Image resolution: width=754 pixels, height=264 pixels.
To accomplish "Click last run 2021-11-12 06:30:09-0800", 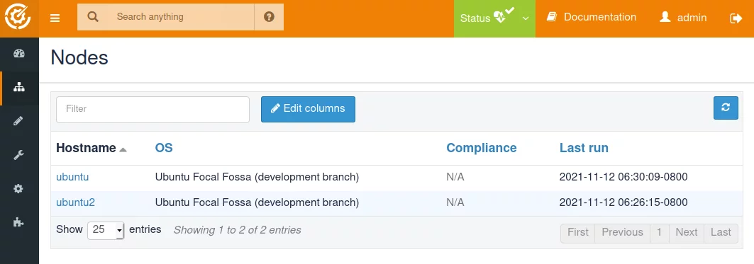I will click(x=623, y=177).
